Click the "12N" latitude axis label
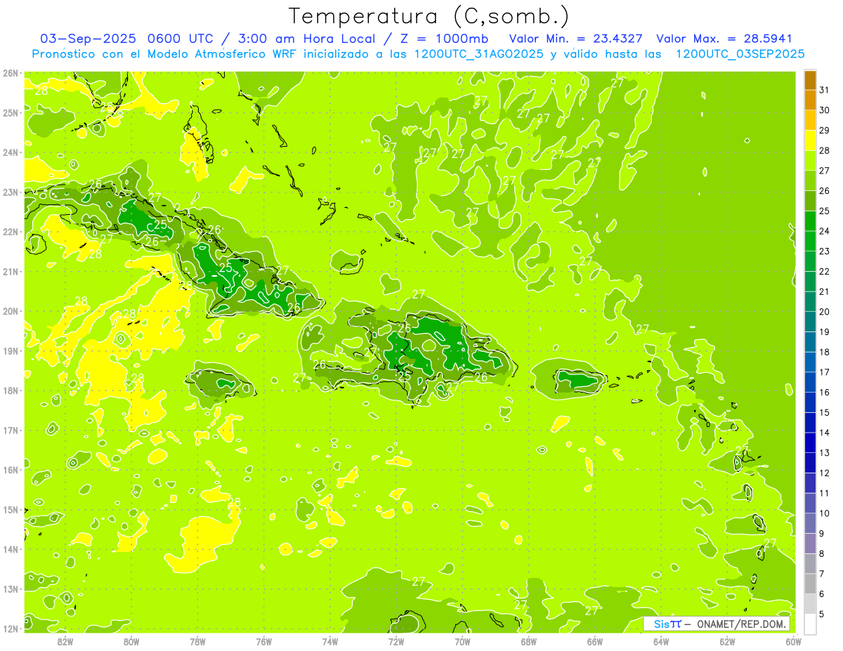The height and width of the screenshot is (651, 843). click(11, 629)
